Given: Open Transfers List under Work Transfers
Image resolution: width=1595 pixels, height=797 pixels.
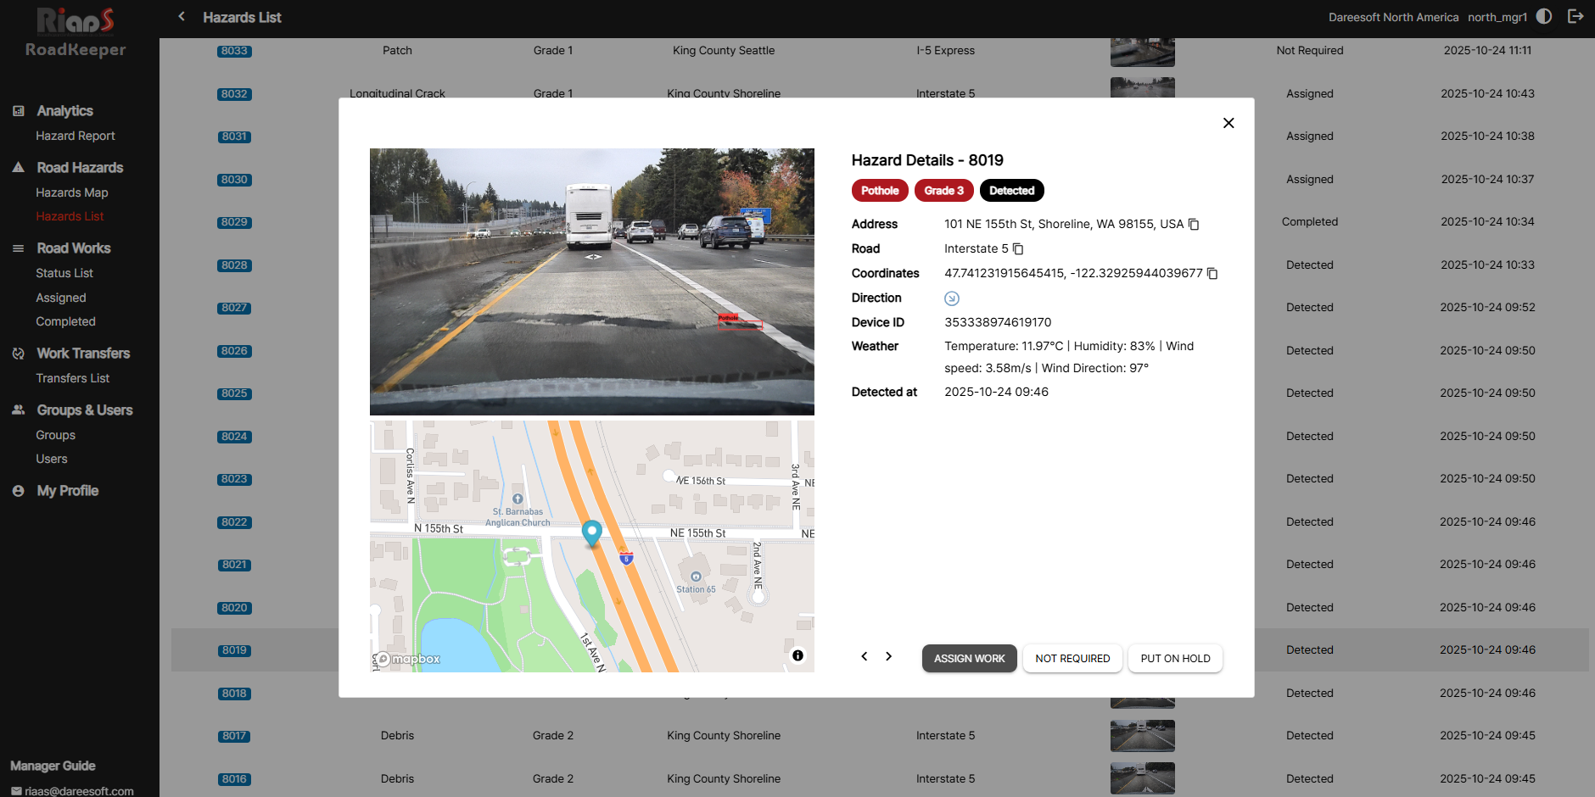Looking at the screenshot, I should tap(73, 378).
